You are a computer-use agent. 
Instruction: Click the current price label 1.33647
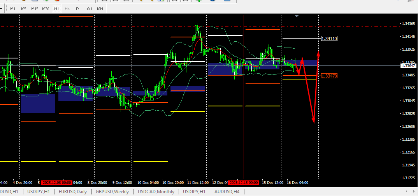tap(408, 65)
